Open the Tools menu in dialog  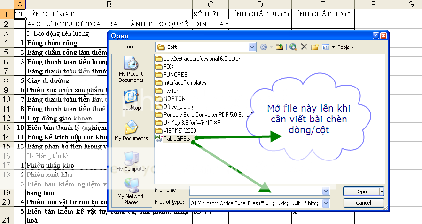click(345, 47)
